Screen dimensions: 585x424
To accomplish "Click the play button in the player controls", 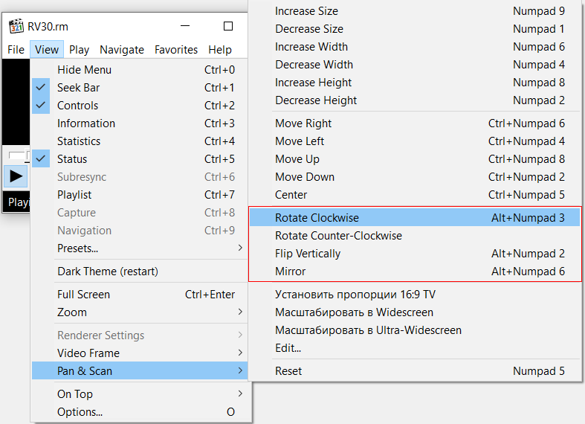I will 16,176.
